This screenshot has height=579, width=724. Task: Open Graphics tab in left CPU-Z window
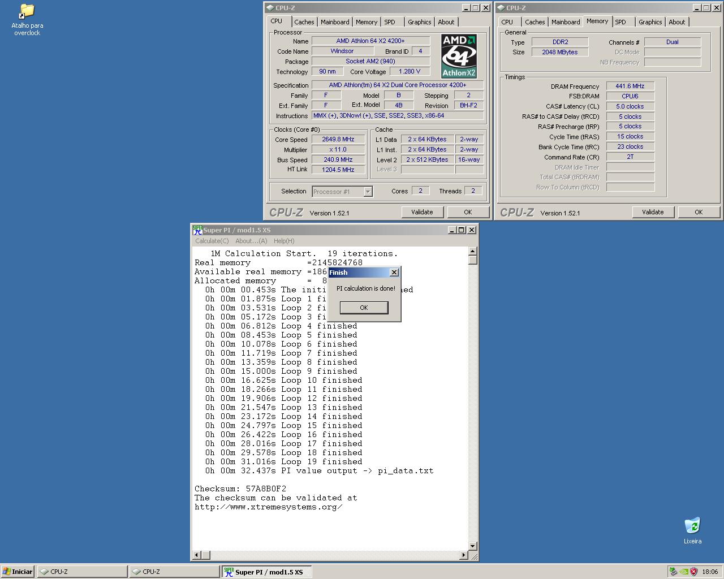click(420, 22)
